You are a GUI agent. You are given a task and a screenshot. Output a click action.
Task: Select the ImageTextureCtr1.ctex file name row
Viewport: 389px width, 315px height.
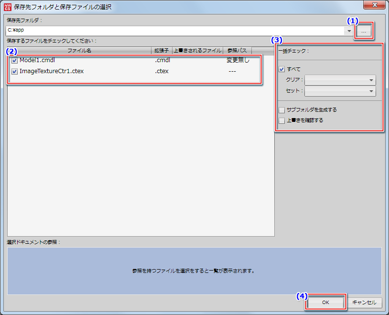[52, 72]
